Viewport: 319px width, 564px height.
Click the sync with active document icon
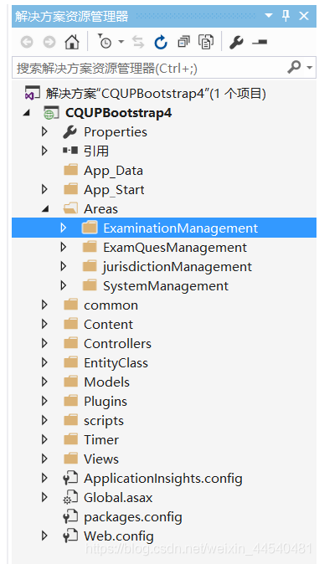click(x=138, y=43)
